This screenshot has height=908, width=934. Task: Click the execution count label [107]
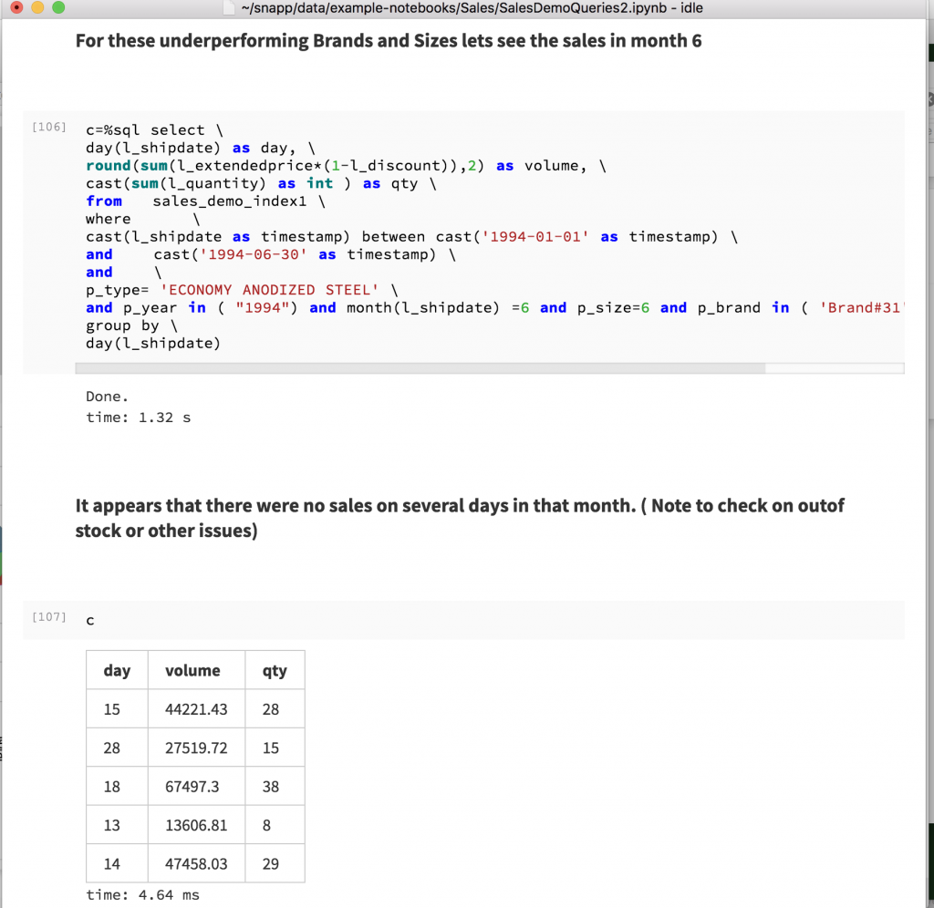48,617
